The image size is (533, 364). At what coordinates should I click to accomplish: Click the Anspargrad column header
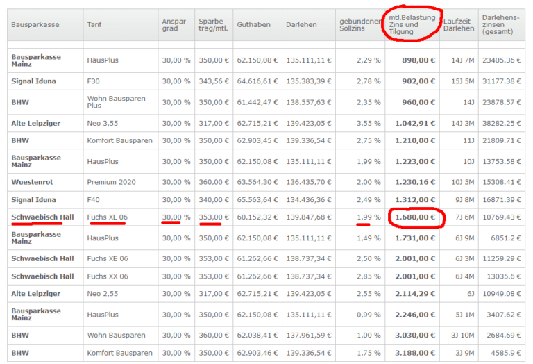175,25
